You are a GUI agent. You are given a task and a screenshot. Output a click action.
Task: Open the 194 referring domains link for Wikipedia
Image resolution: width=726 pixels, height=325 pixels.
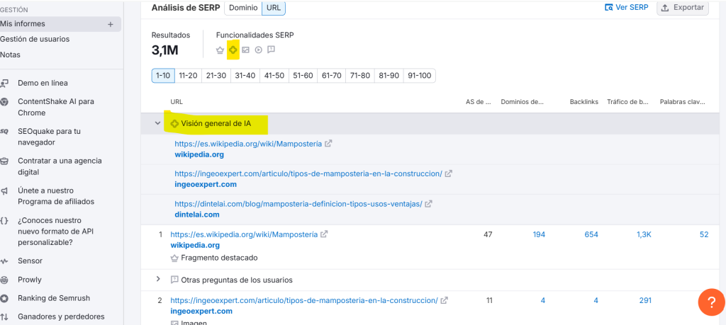click(539, 234)
